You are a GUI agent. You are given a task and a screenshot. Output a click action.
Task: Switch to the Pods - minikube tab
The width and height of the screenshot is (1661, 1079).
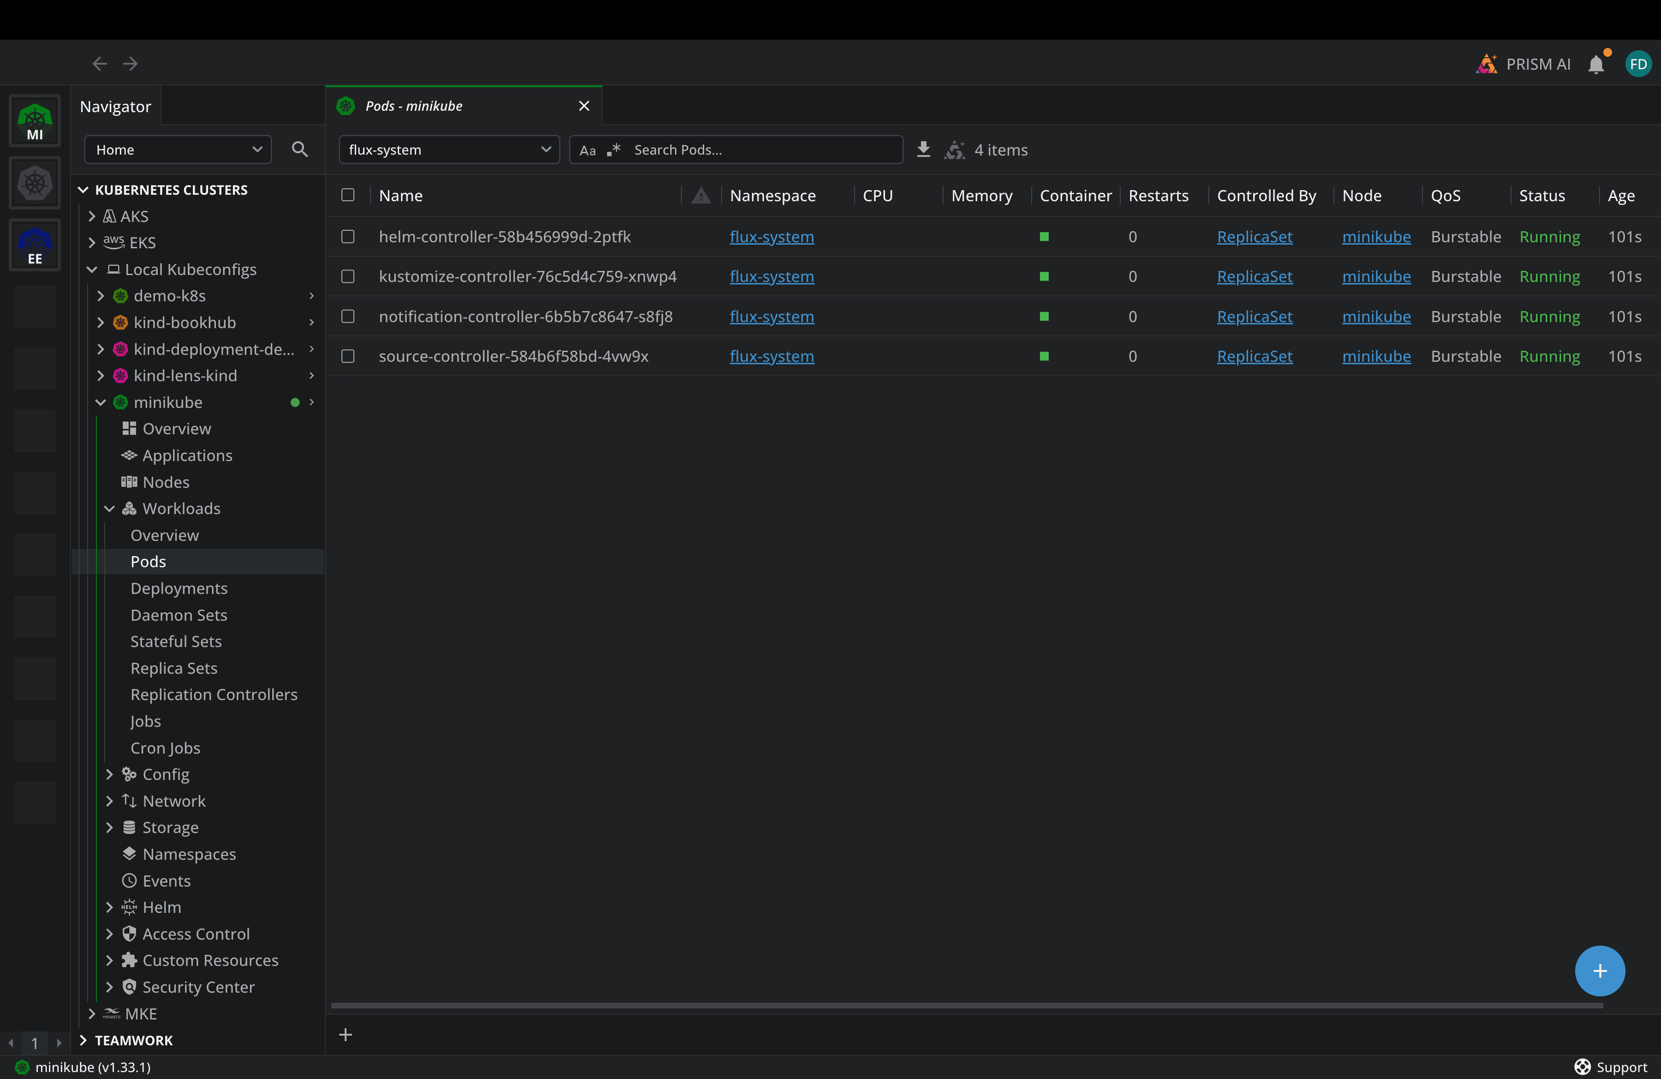pos(413,105)
